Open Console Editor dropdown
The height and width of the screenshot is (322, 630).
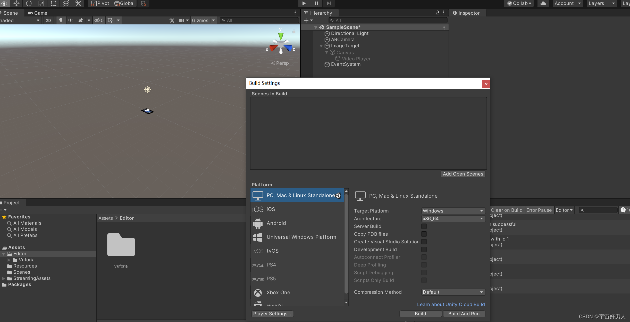[x=564, y=210]
